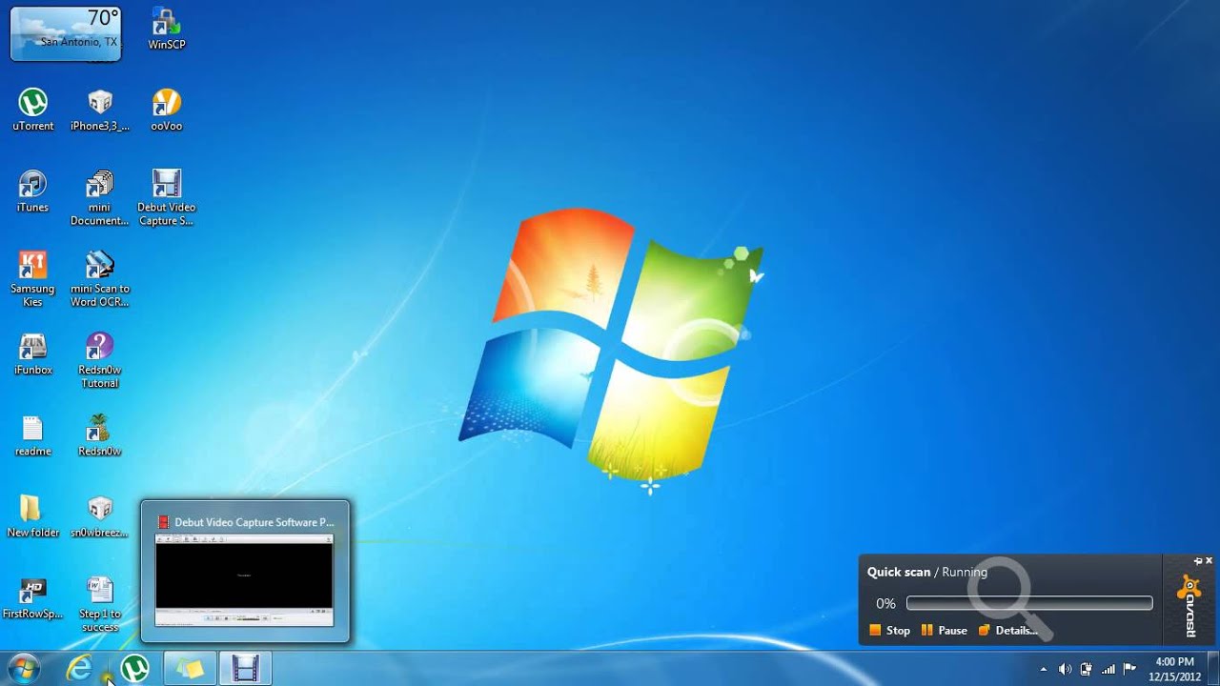The width and height of the screenshot is (1220, 686).
Task: Open the network signal tray icon
Action: pyautogui.click(x=1108, y=669)
